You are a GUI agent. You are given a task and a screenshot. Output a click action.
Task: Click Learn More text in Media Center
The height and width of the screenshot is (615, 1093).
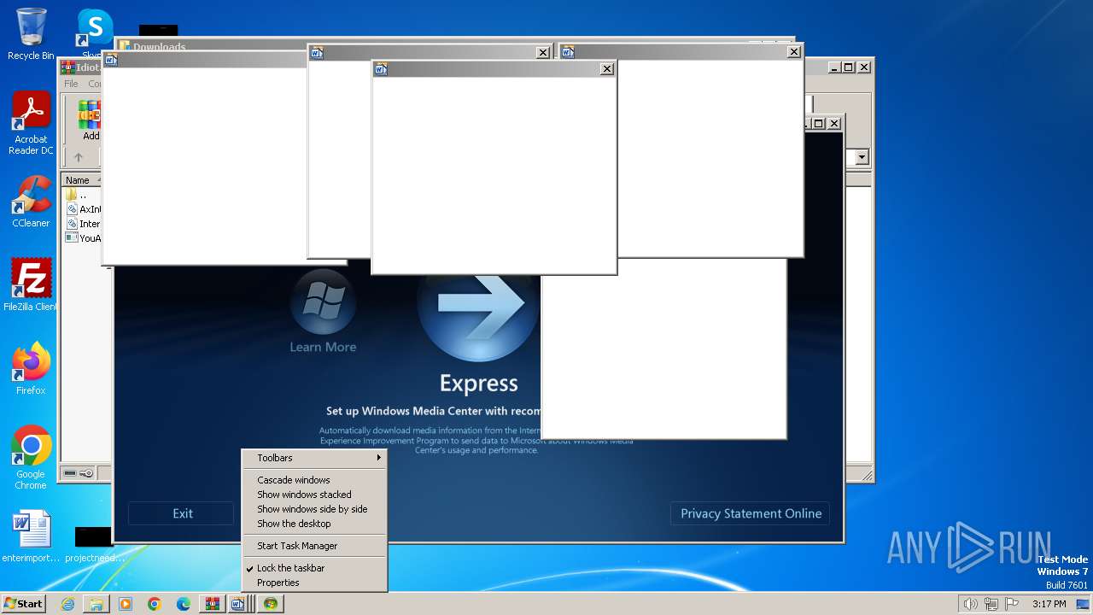[x=323, y=347]
